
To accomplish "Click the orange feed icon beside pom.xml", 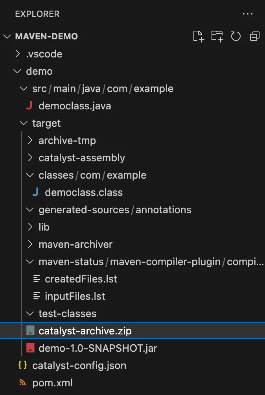I will point(23,383).
